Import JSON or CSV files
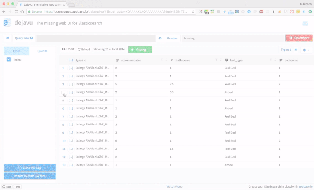The width and height of the screenshot is (314, 190). (30, 176)
